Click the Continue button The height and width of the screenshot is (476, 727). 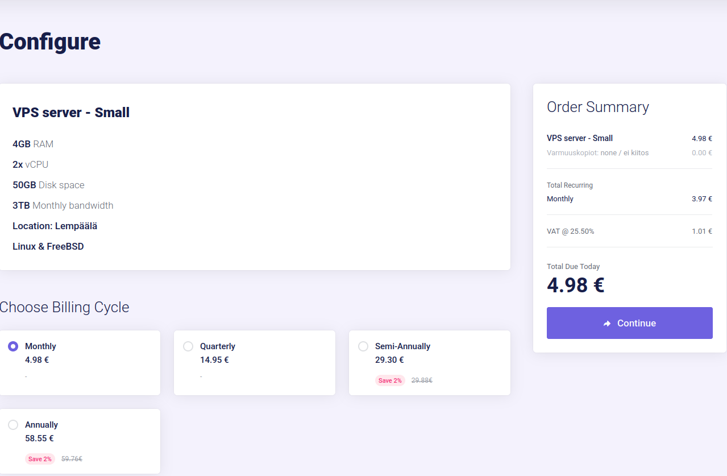(629, 323)
